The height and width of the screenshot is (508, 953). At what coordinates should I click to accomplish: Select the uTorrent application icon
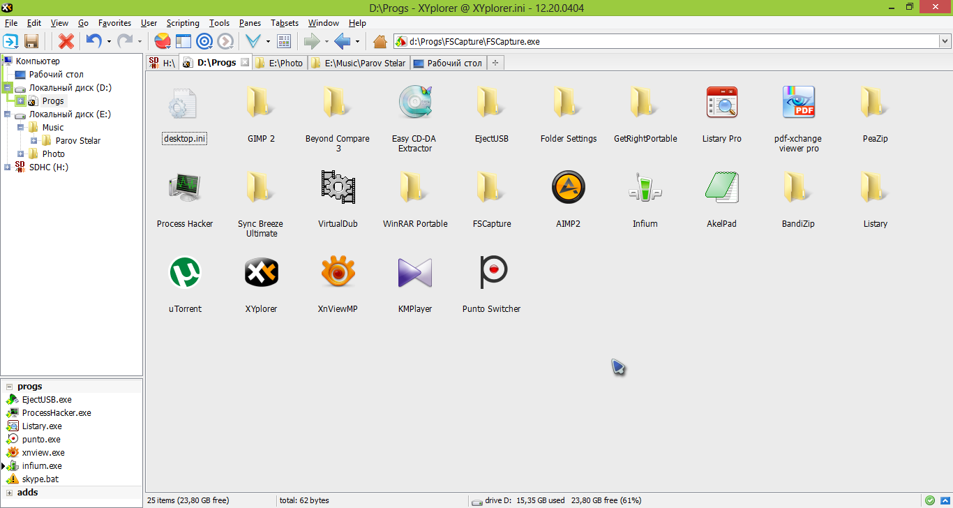coord(185,272)
